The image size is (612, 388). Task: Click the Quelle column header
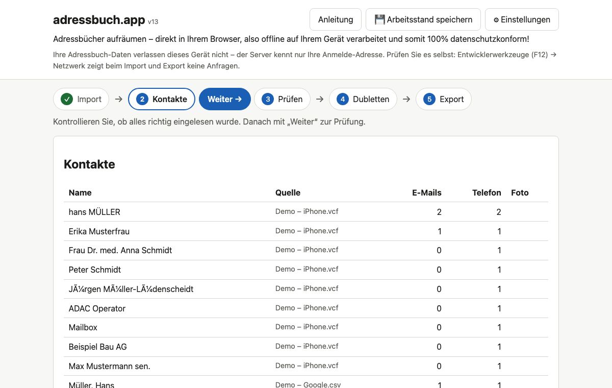tap(288, 192)
